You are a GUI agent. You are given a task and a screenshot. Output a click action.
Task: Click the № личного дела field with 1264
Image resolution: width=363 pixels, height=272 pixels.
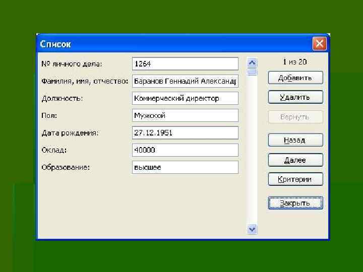tap(185, 64)
